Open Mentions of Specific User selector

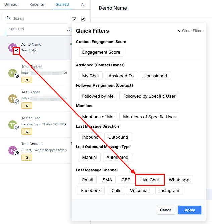149,117
